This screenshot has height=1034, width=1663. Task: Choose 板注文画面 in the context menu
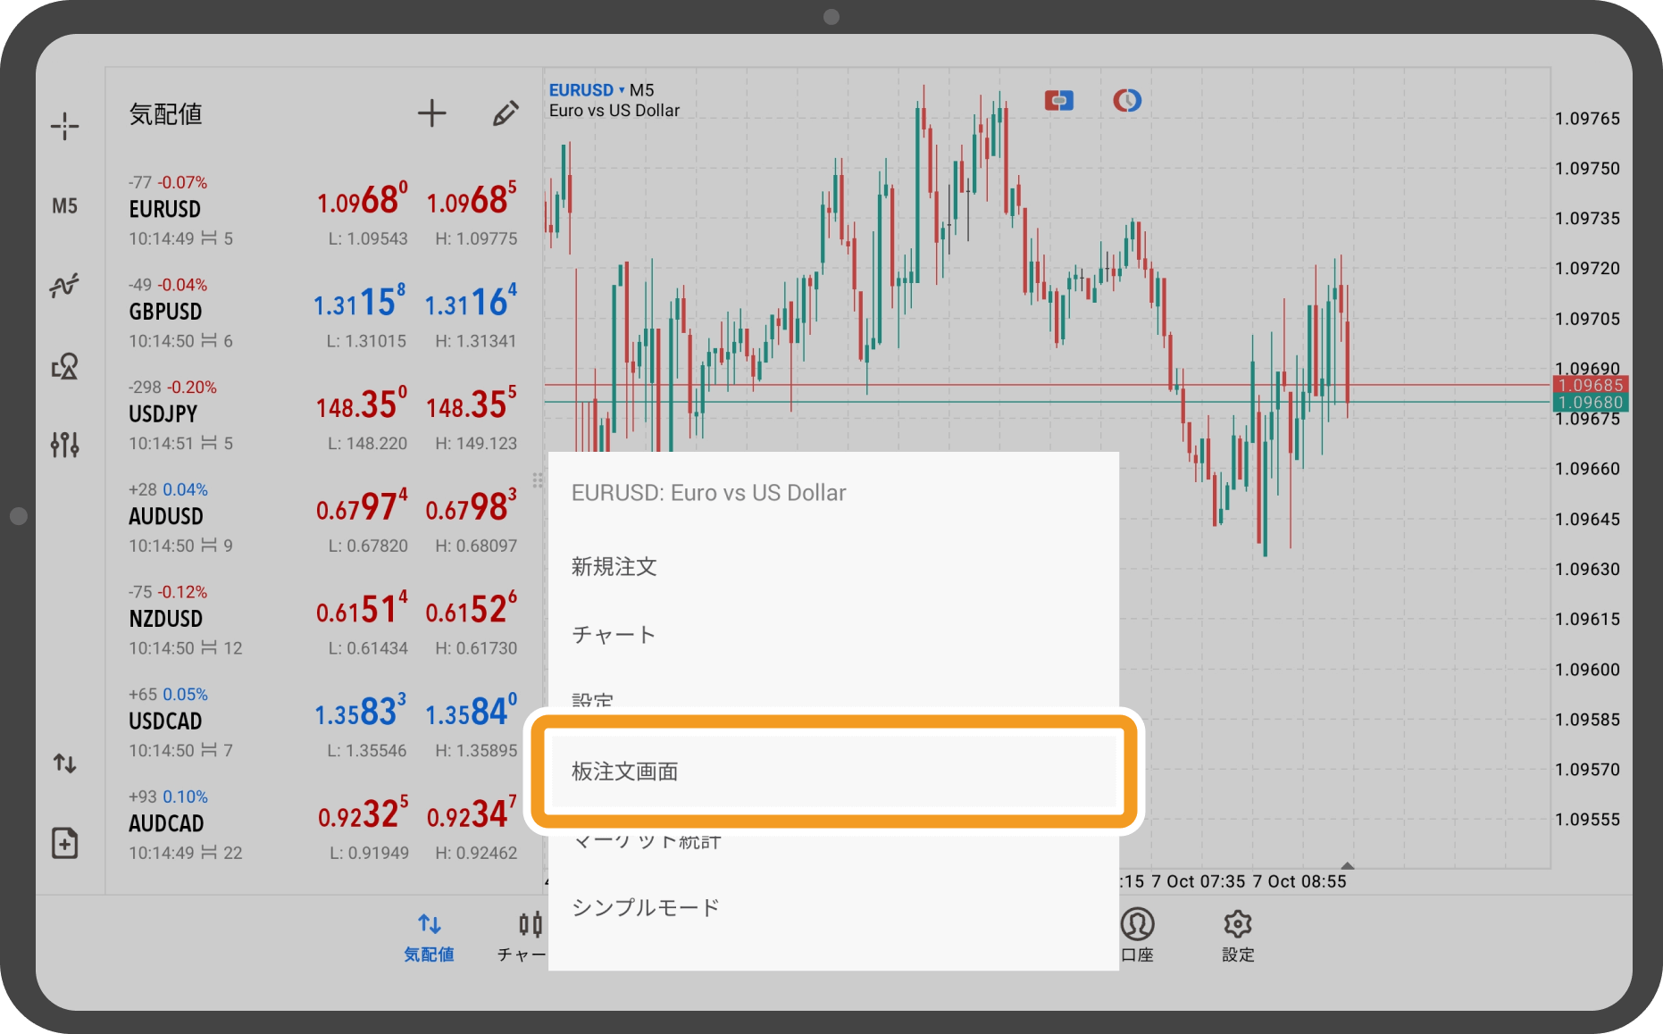tap(625, 771)
